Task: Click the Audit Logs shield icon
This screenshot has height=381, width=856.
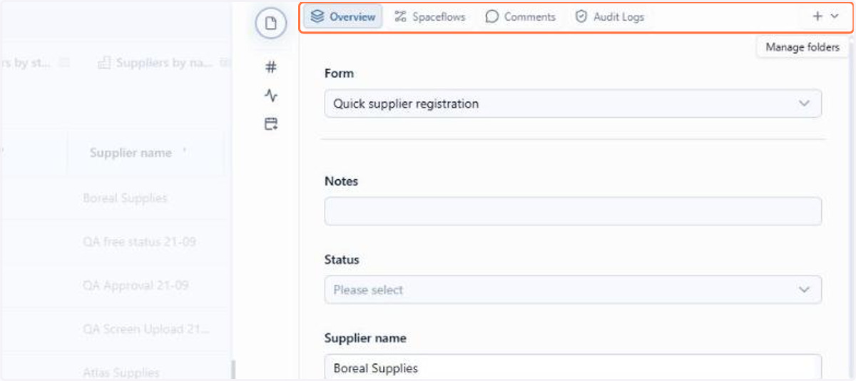Action: click(x=581, y=16)
